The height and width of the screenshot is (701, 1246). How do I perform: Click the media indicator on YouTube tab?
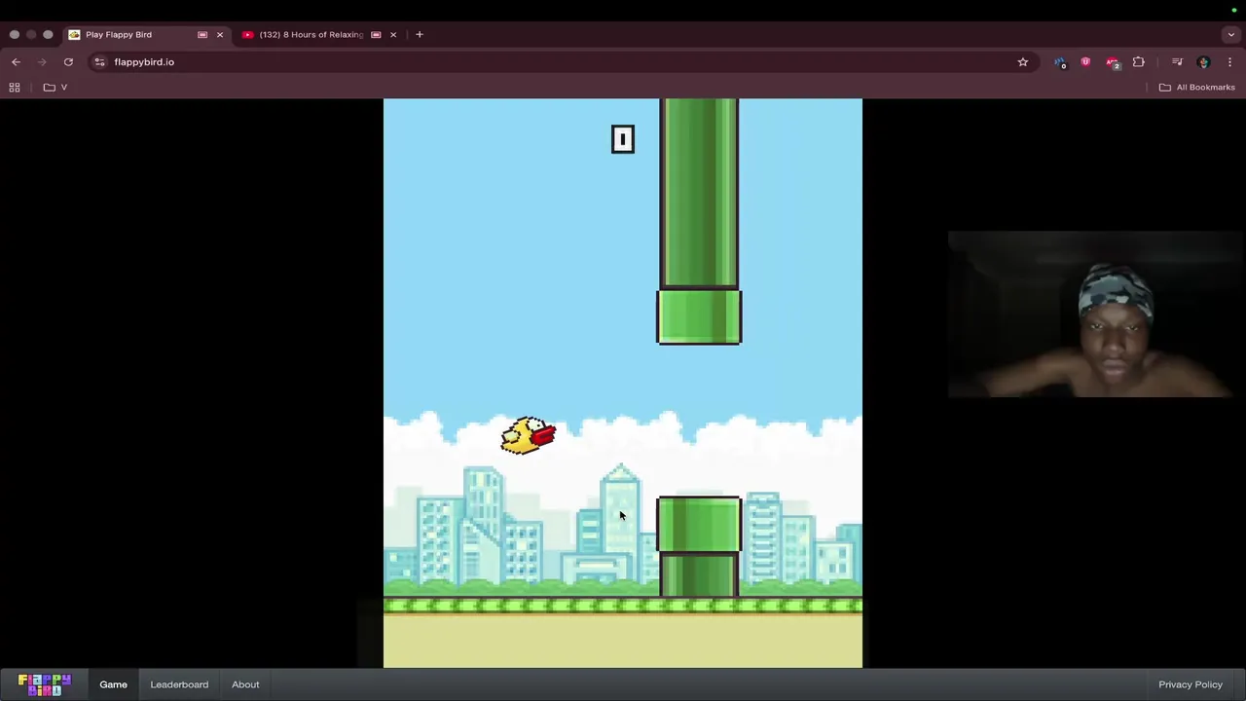(x=376, y=34)
